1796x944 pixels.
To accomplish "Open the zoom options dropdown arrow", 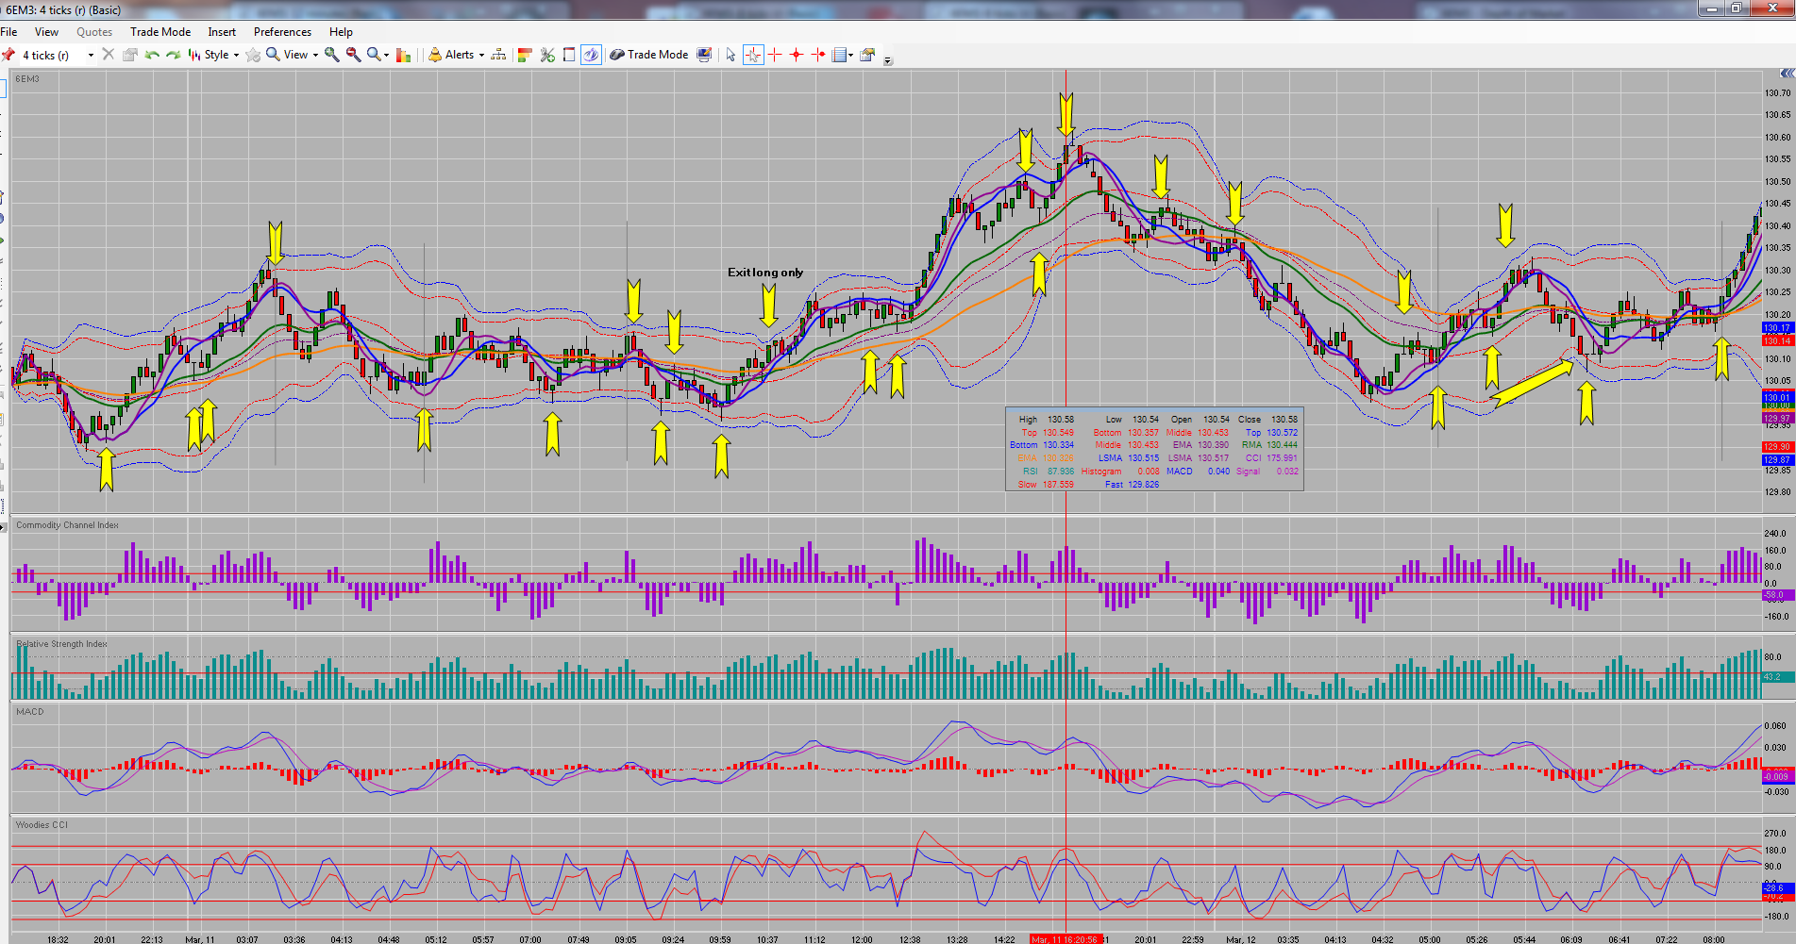I will [x=386, y=55].
